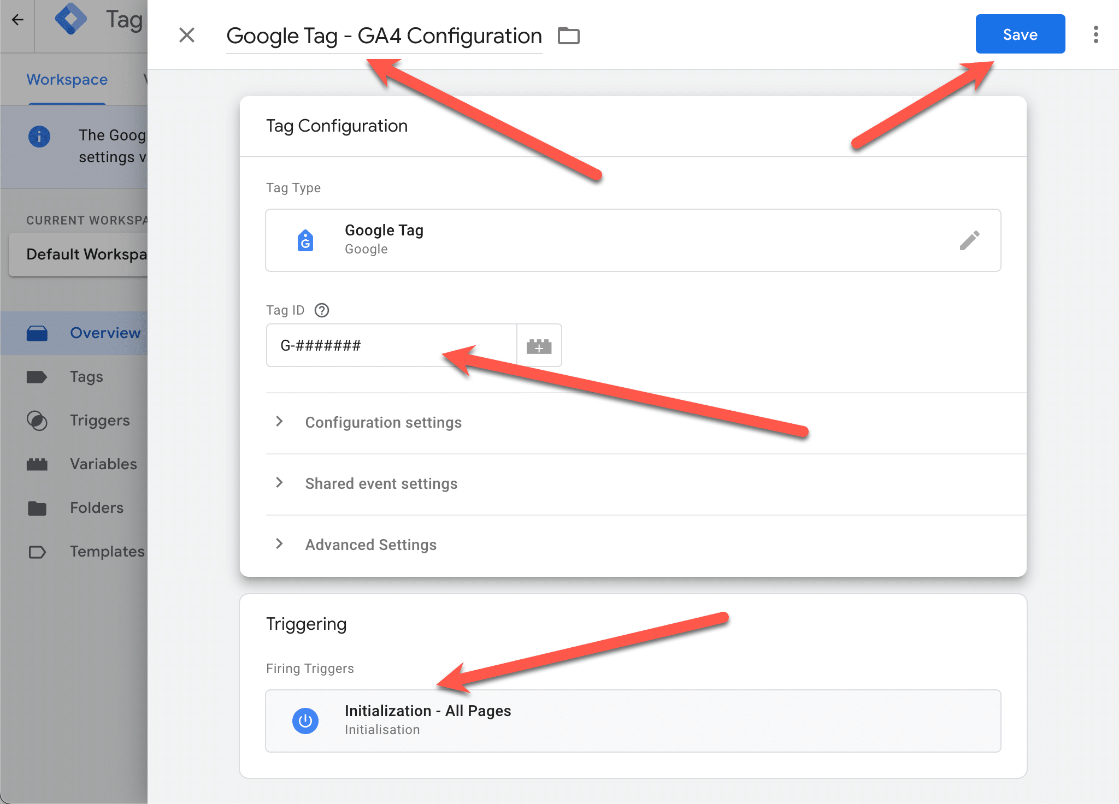Open Folders in the sidebar
Image resolution: width=1119 pixels, height=804 pixels.
click(74, 508)
